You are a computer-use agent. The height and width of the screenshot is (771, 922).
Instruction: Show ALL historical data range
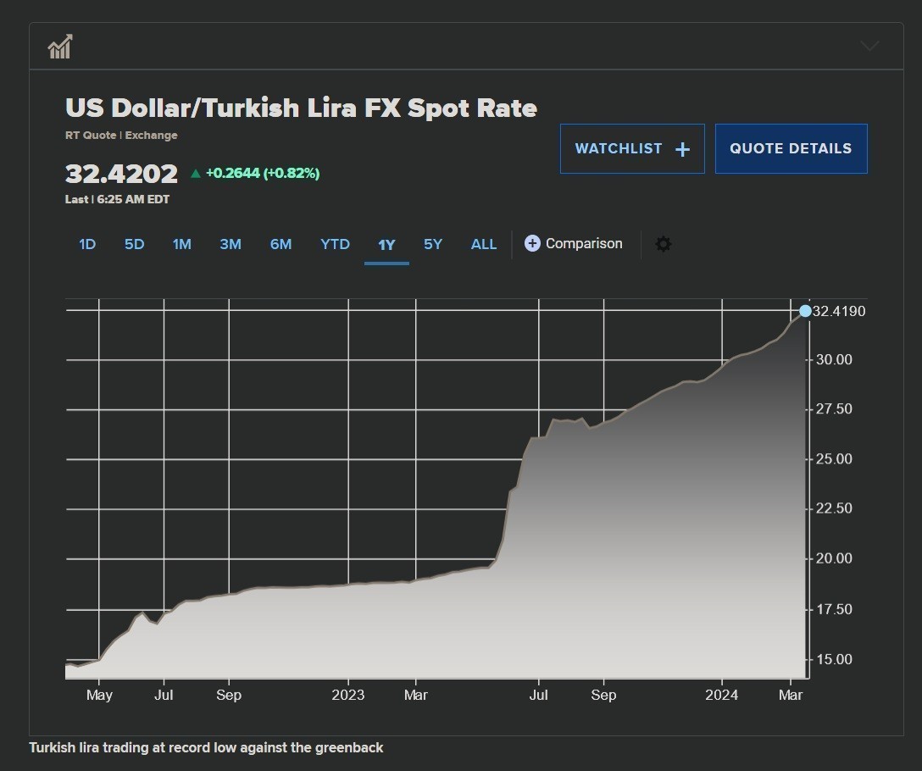tap(484, 244)
